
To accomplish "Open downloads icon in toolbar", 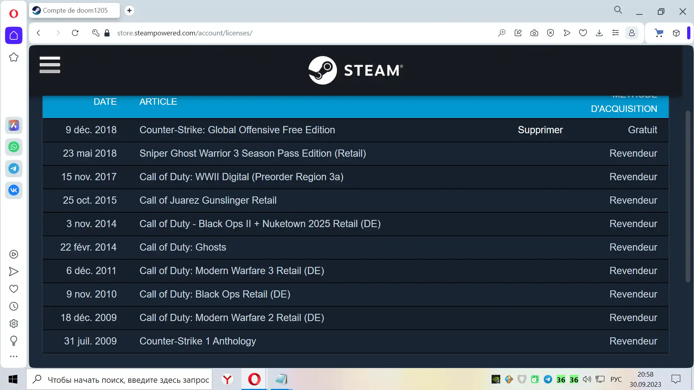I will 599,33.
